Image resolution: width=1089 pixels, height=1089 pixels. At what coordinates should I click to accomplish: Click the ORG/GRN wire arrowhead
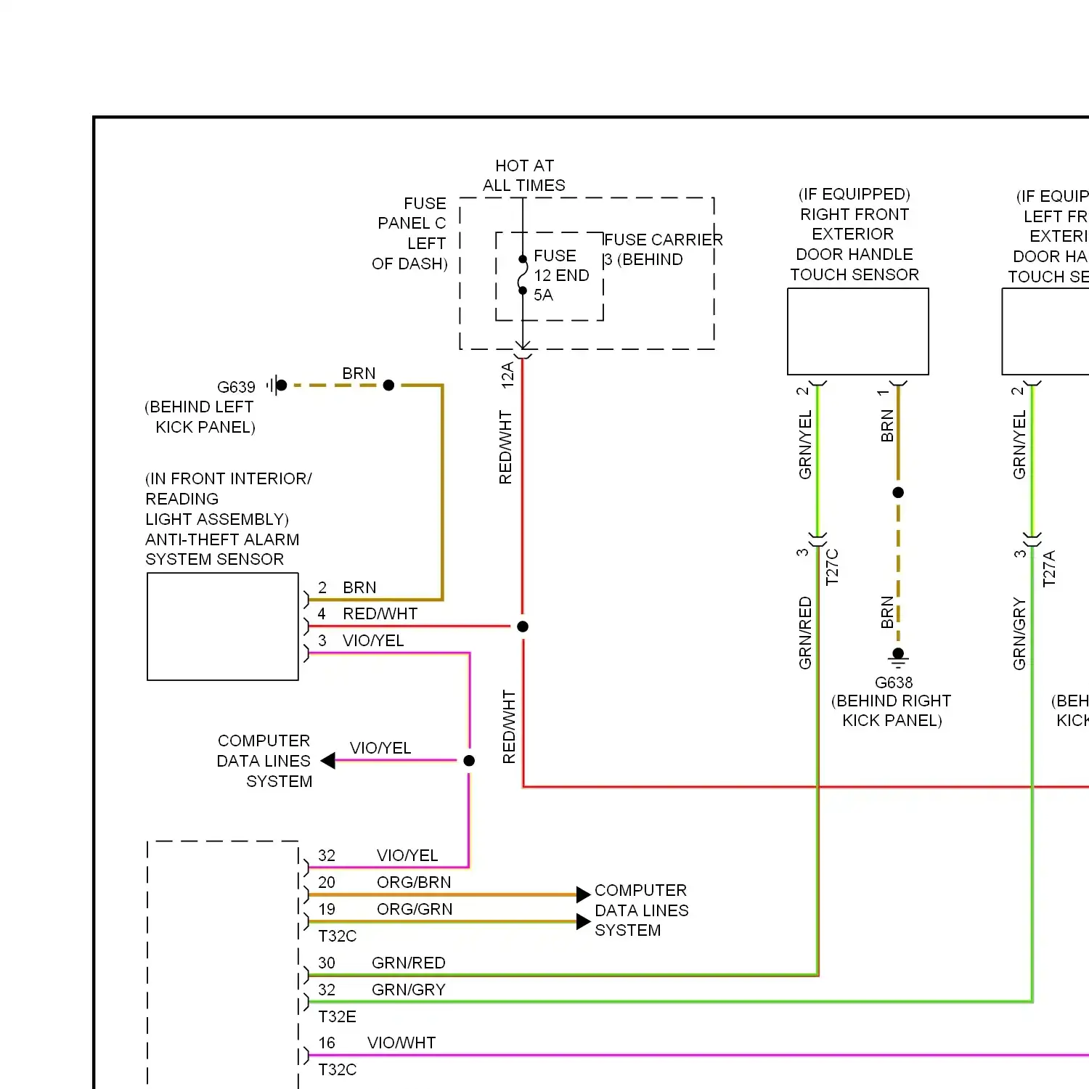point(583,921)
